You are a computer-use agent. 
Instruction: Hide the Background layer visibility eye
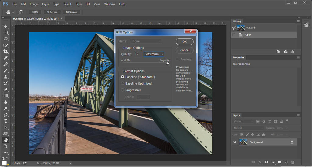point(235,142)
